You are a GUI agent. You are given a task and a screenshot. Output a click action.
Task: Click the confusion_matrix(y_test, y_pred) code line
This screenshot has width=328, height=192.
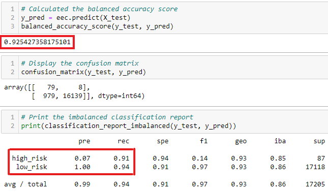point(83,72)
